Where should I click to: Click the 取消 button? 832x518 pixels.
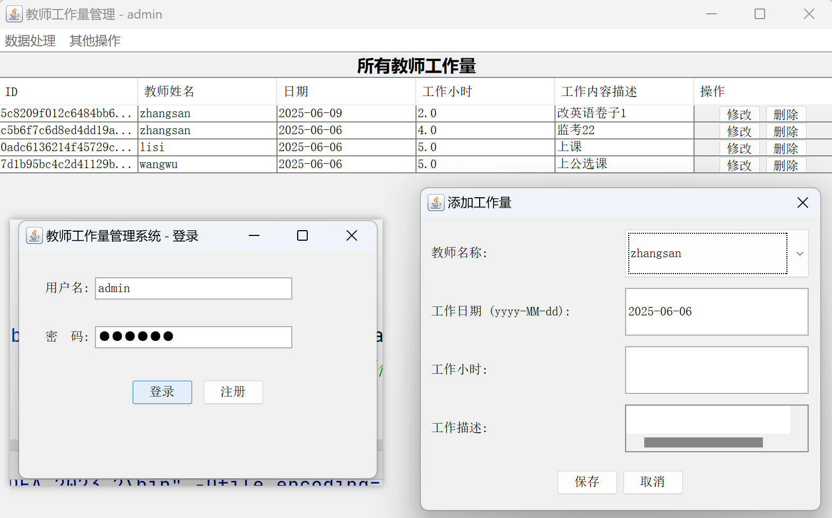(x=653, y=482)
